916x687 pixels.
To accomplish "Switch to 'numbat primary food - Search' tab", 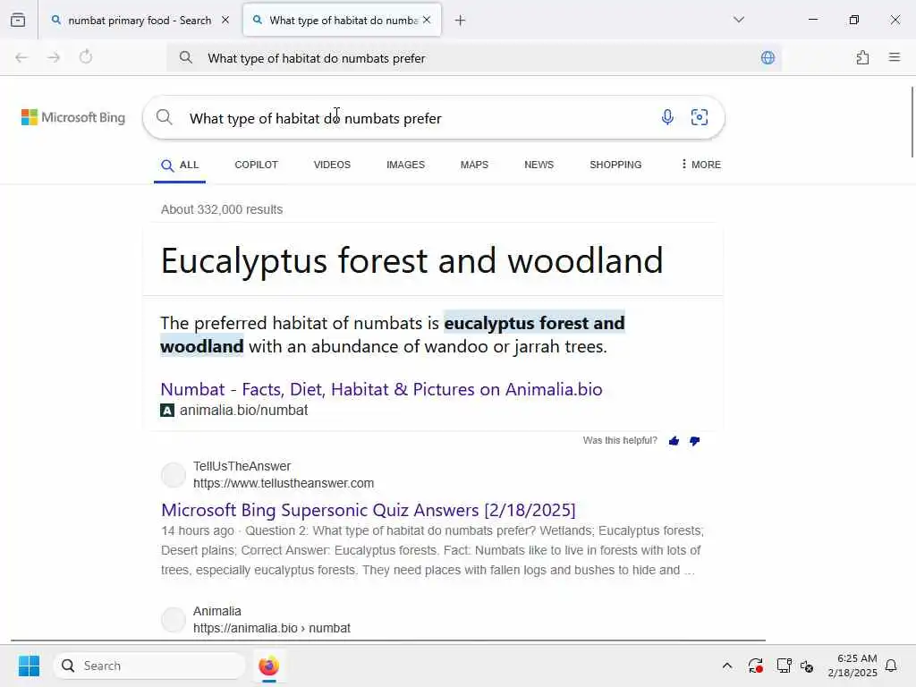I will pyautogui.click(x=140, y=20).
